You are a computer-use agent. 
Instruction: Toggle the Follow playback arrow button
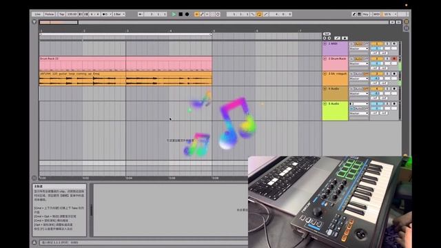coord(141,14)
